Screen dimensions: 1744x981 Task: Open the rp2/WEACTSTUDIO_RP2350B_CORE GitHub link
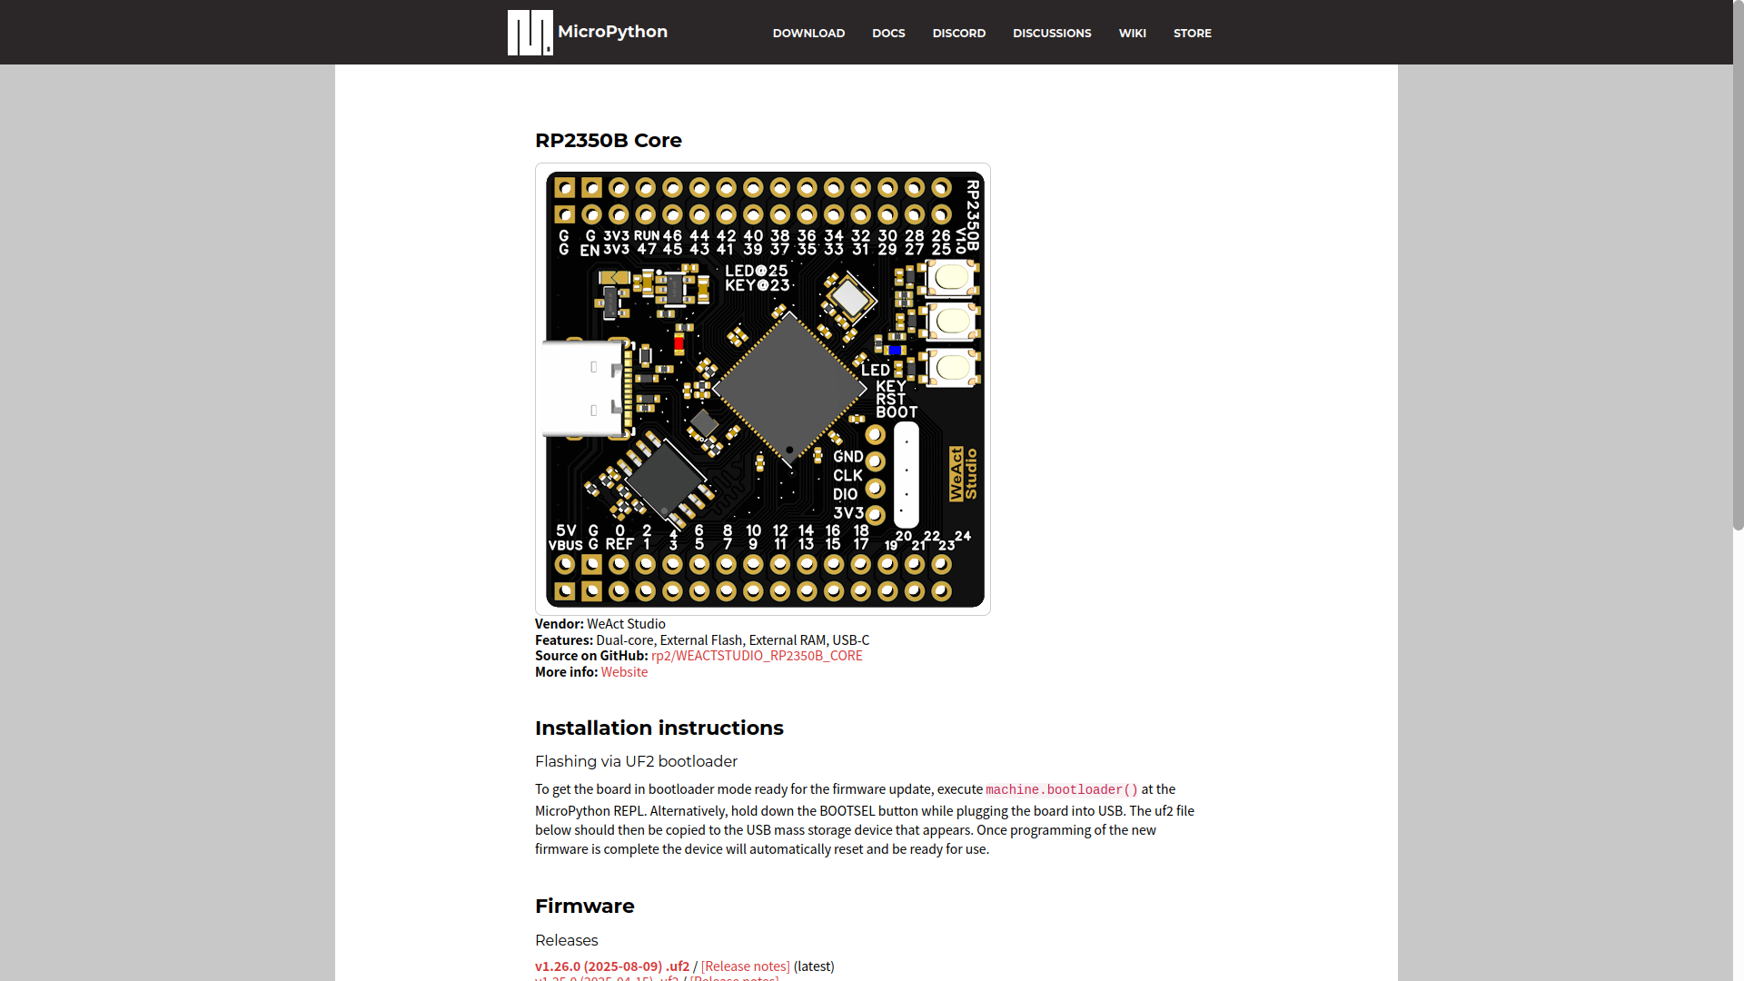pos(757,656)
